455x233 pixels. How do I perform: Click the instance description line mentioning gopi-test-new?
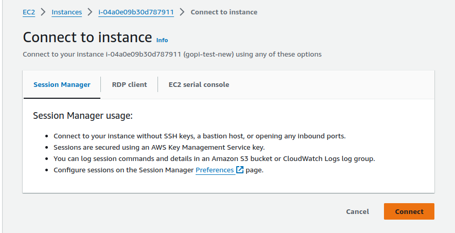(172, 55)
